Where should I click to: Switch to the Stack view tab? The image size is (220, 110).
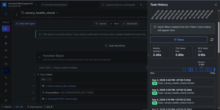(115, 23)
